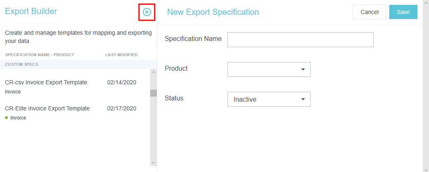Click the 02/17/2020 last modified date
Image resolution: width=429 pixels, height=172 pixels.
(122, 108)
